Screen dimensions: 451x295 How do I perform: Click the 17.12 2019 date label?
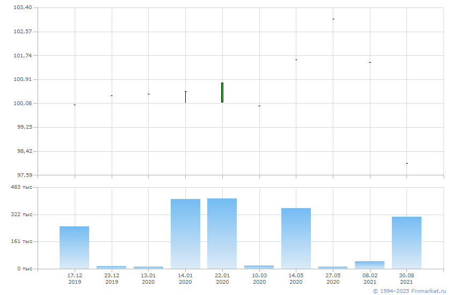[75, 278]
